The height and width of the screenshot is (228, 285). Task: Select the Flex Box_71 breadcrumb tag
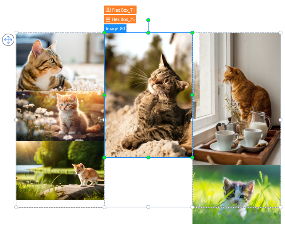point(120,10)
